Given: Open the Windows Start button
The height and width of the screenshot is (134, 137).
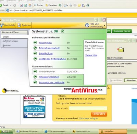Looking at the screenshot, I should click(7, 131).
